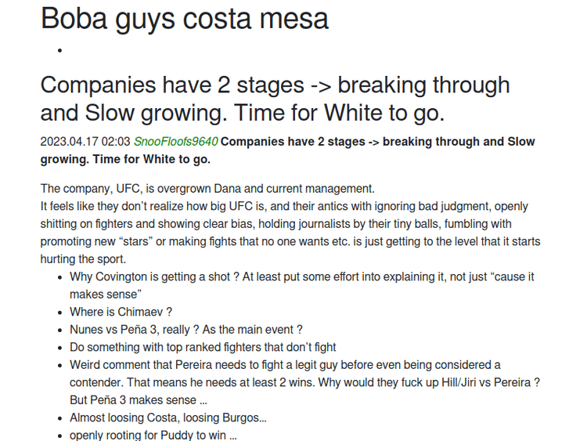Click the line "The company, UFC, is overgrown Dana"
This screenshot has height=441, width=587.
tap(207, 189)
